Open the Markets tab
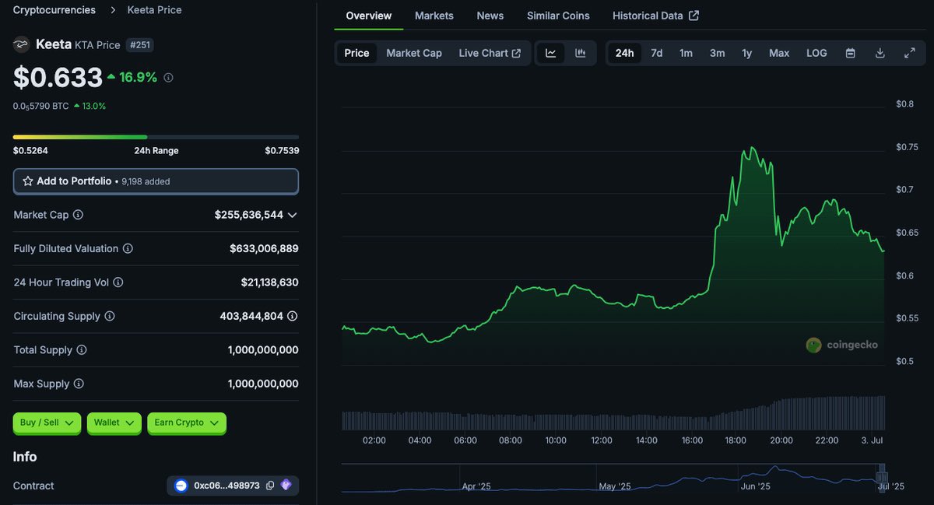Image resolution: width=934 pixels, height=505 pixels. point(434,16)
